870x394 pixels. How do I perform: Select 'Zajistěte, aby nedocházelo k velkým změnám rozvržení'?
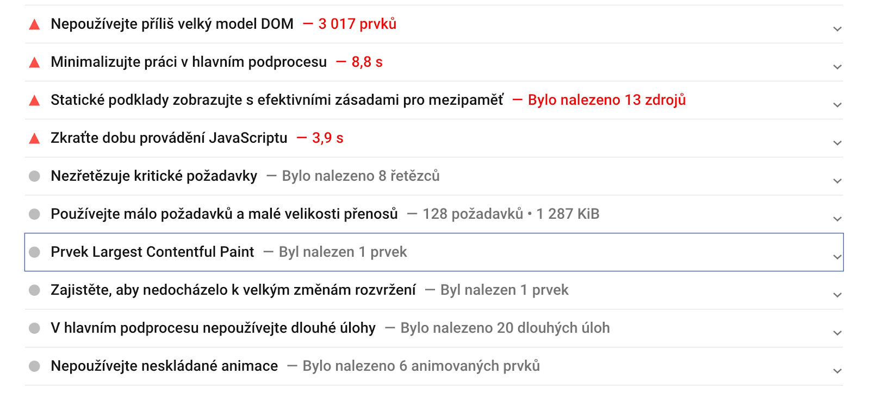[x=233, y=290]
